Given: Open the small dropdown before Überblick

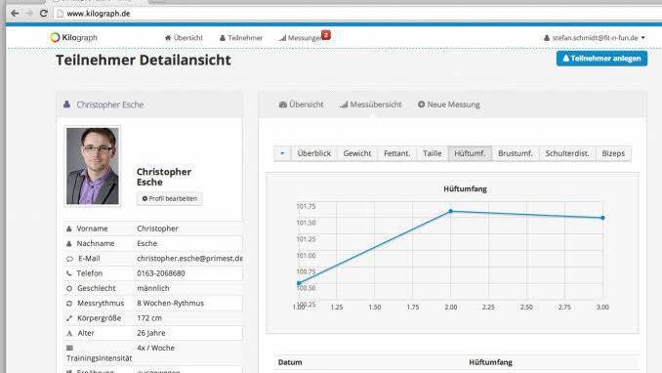Looking at the screenshot, I should tap(282, 153).
